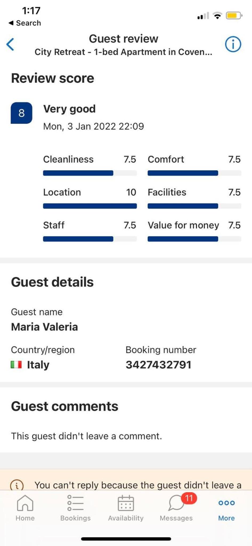Open the Bookings list icon

pos(75,503)
